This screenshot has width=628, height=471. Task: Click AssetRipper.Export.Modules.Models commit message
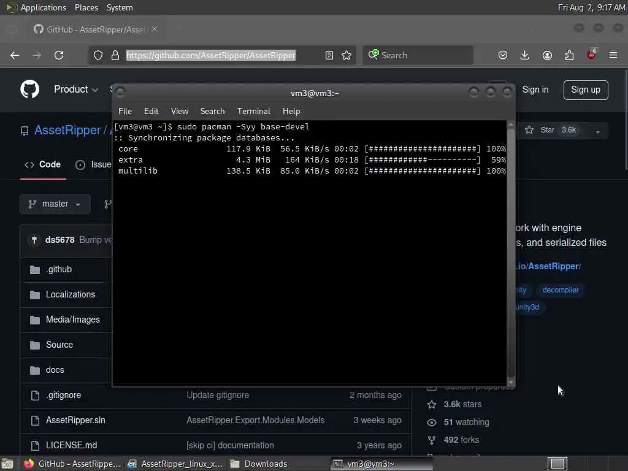256,420
